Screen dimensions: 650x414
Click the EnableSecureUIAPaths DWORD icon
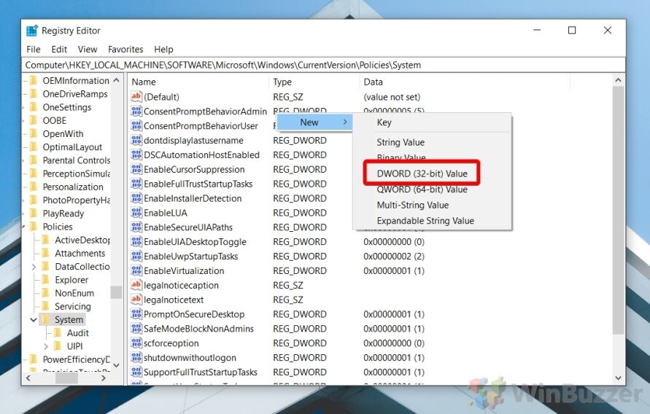pos(136,227)
